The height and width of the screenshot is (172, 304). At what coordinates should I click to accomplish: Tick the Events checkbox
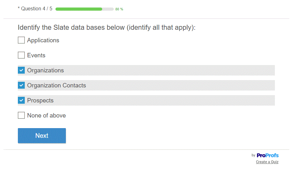coord(21,55)
